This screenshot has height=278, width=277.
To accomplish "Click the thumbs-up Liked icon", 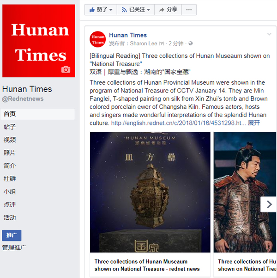I will [x=92, y=10].
